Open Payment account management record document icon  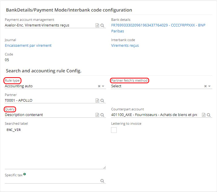click(x=97, y=25)
